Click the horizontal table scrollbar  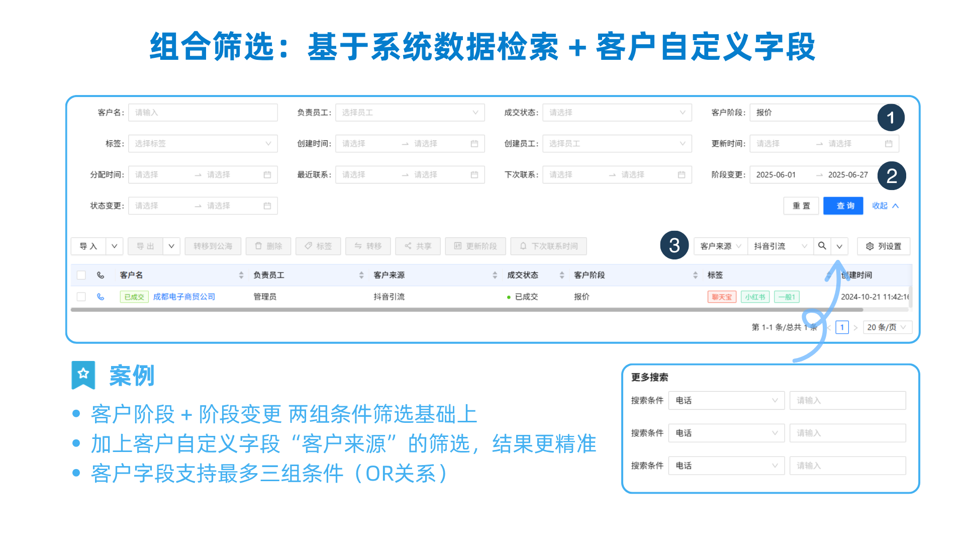coord(452,310)
